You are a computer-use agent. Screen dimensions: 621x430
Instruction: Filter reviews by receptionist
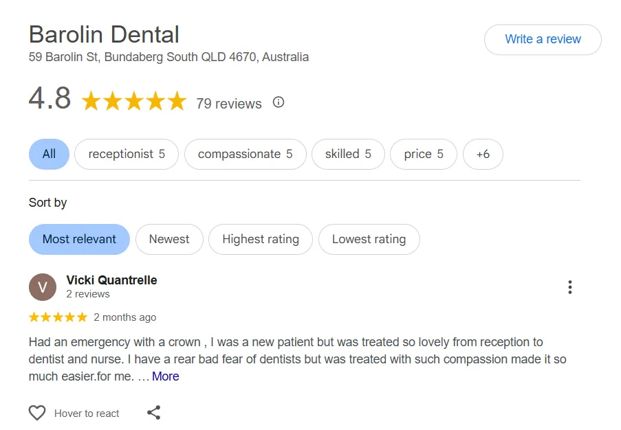127,154
